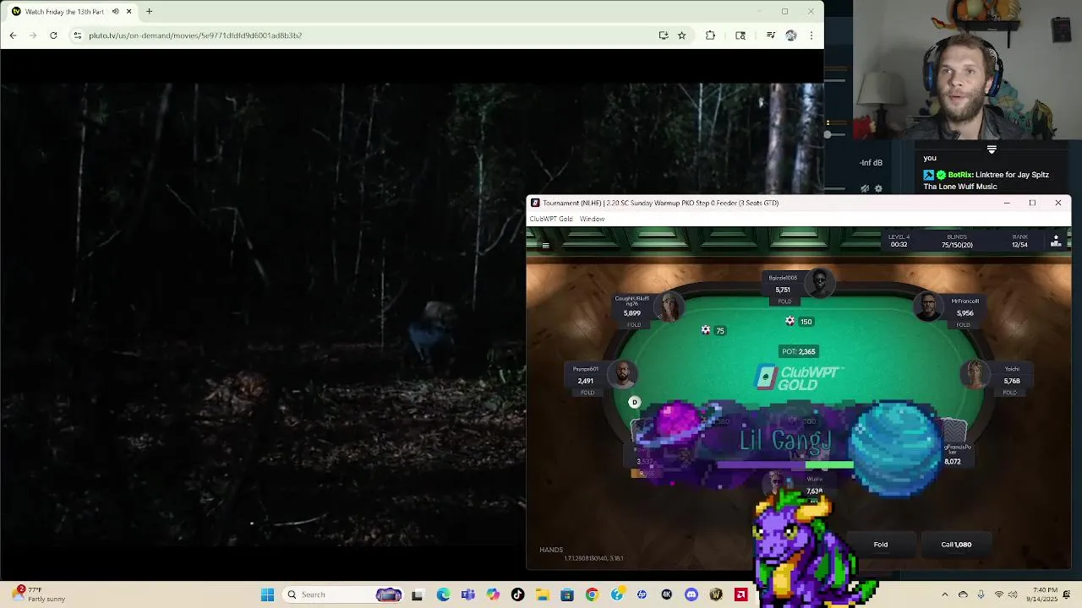1082x608 pixels.
Task: Click the LEVEL 4 timer display
Action: (x=899, y=242)
